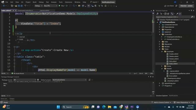Click the Undo arrow in toolbar
Image resolution: width=196 pixels, height=110 pixels.
click(x=25, y=6)
